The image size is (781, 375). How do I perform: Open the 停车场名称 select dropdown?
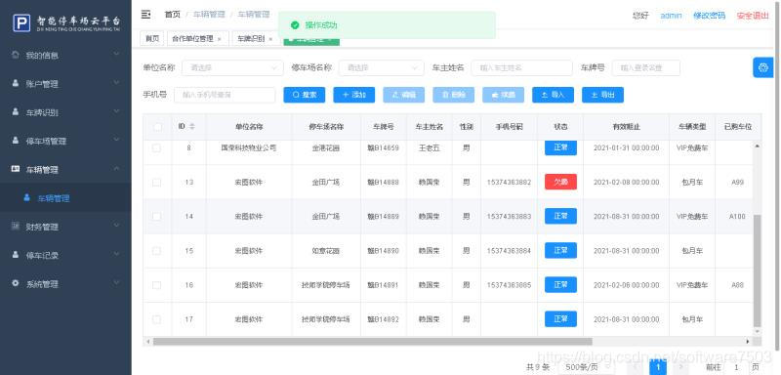tap(382, 67)
